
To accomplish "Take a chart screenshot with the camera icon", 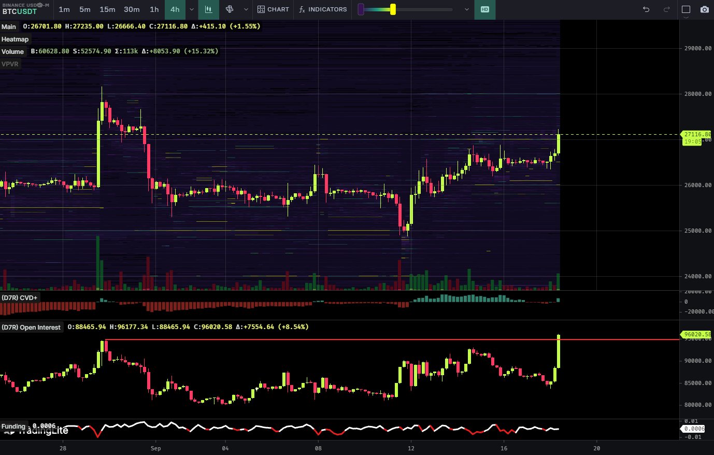I will [704, 9].
